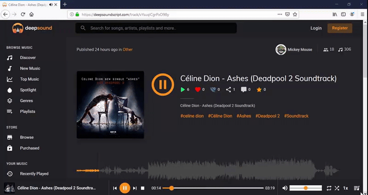The image size is (368, 195).
Task: Reload the page
Action: coord(23,14)
